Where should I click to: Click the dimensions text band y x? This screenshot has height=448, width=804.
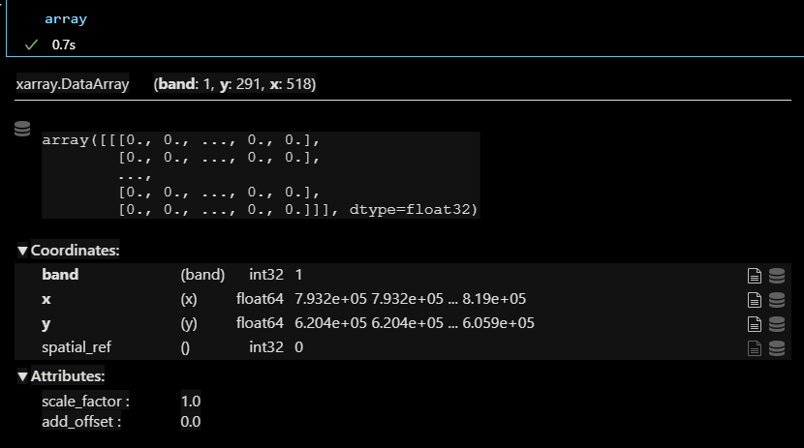pyautogui.click(x=234, y=84)
